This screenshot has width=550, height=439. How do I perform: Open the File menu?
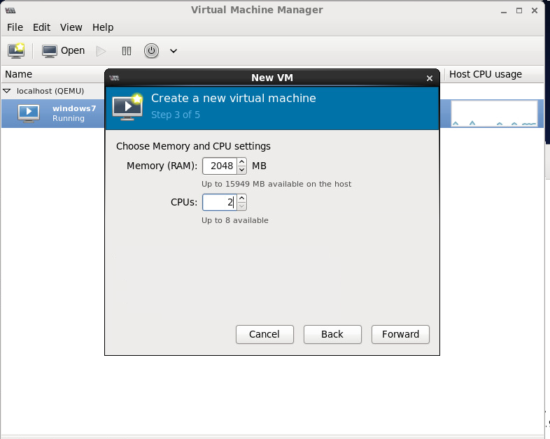[x=15, y=27]
